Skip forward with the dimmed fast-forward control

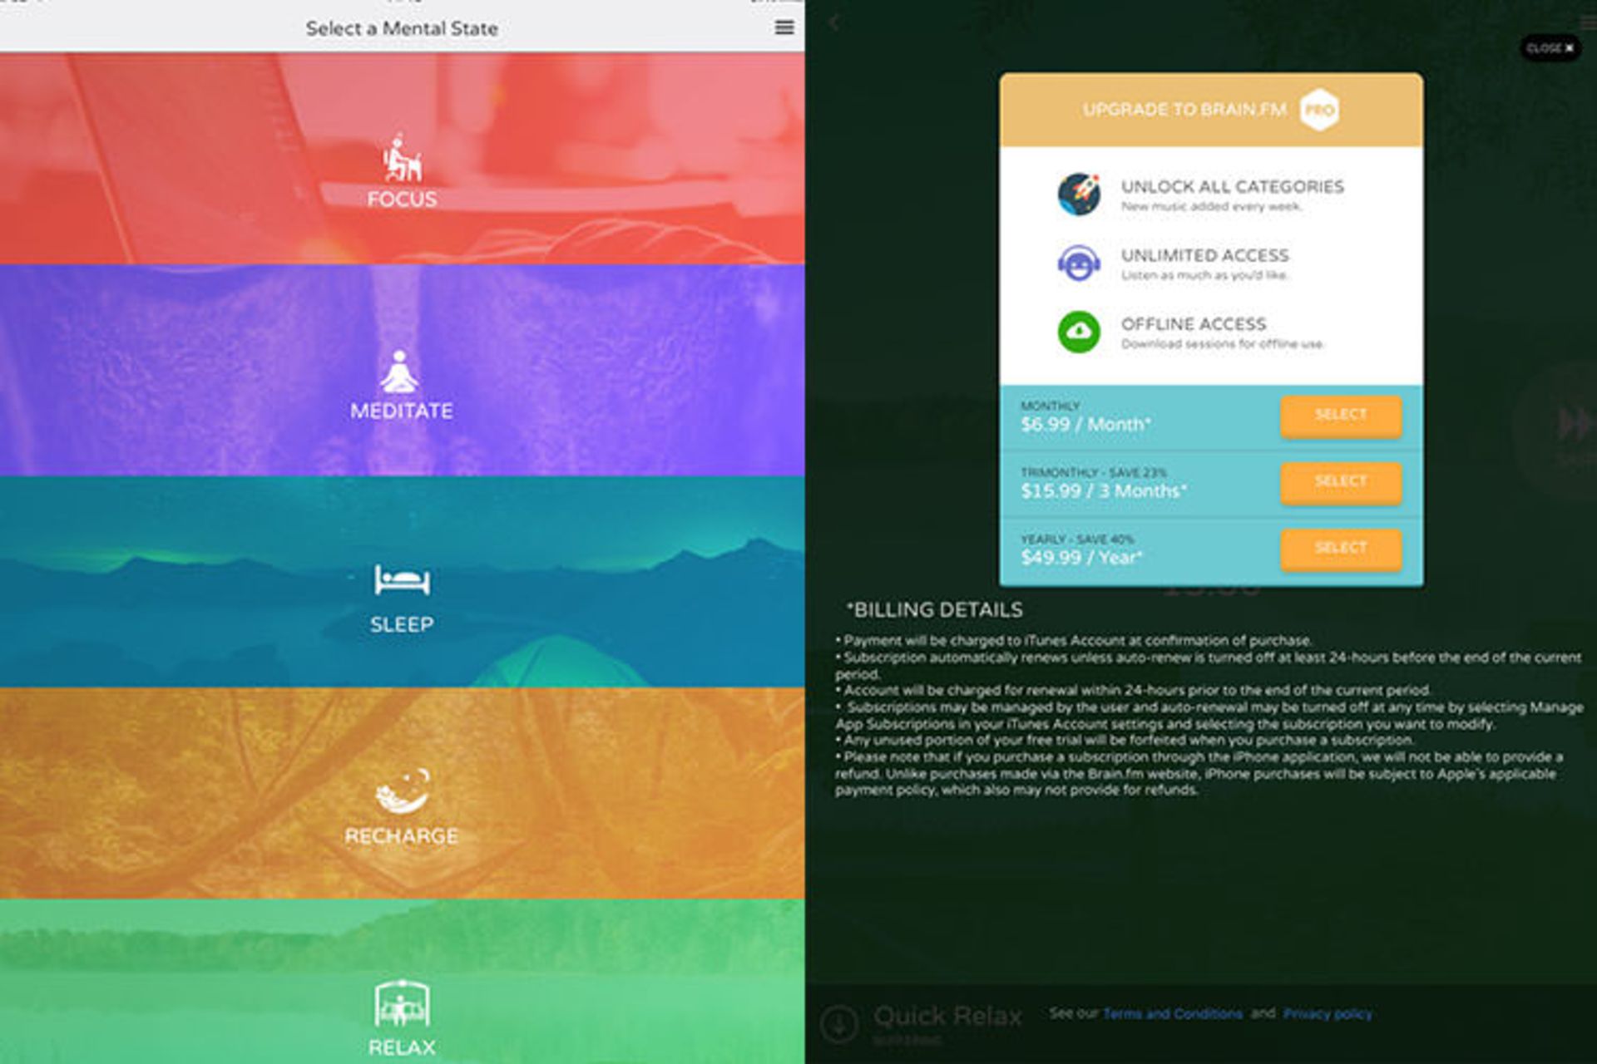[1573, 424]
